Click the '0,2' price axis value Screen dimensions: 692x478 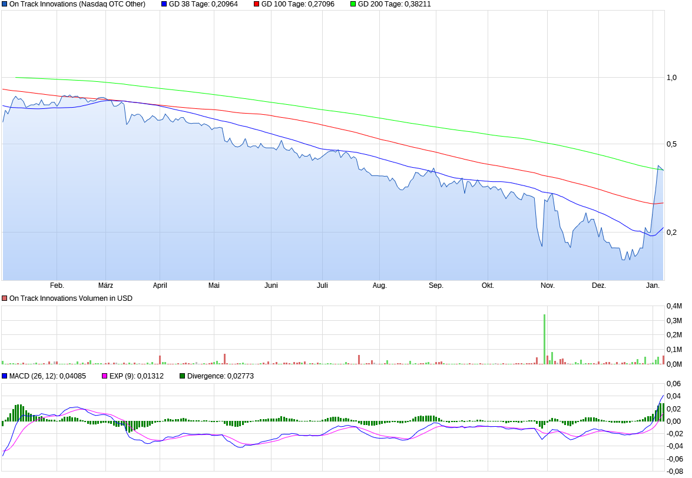coord(671,233)
